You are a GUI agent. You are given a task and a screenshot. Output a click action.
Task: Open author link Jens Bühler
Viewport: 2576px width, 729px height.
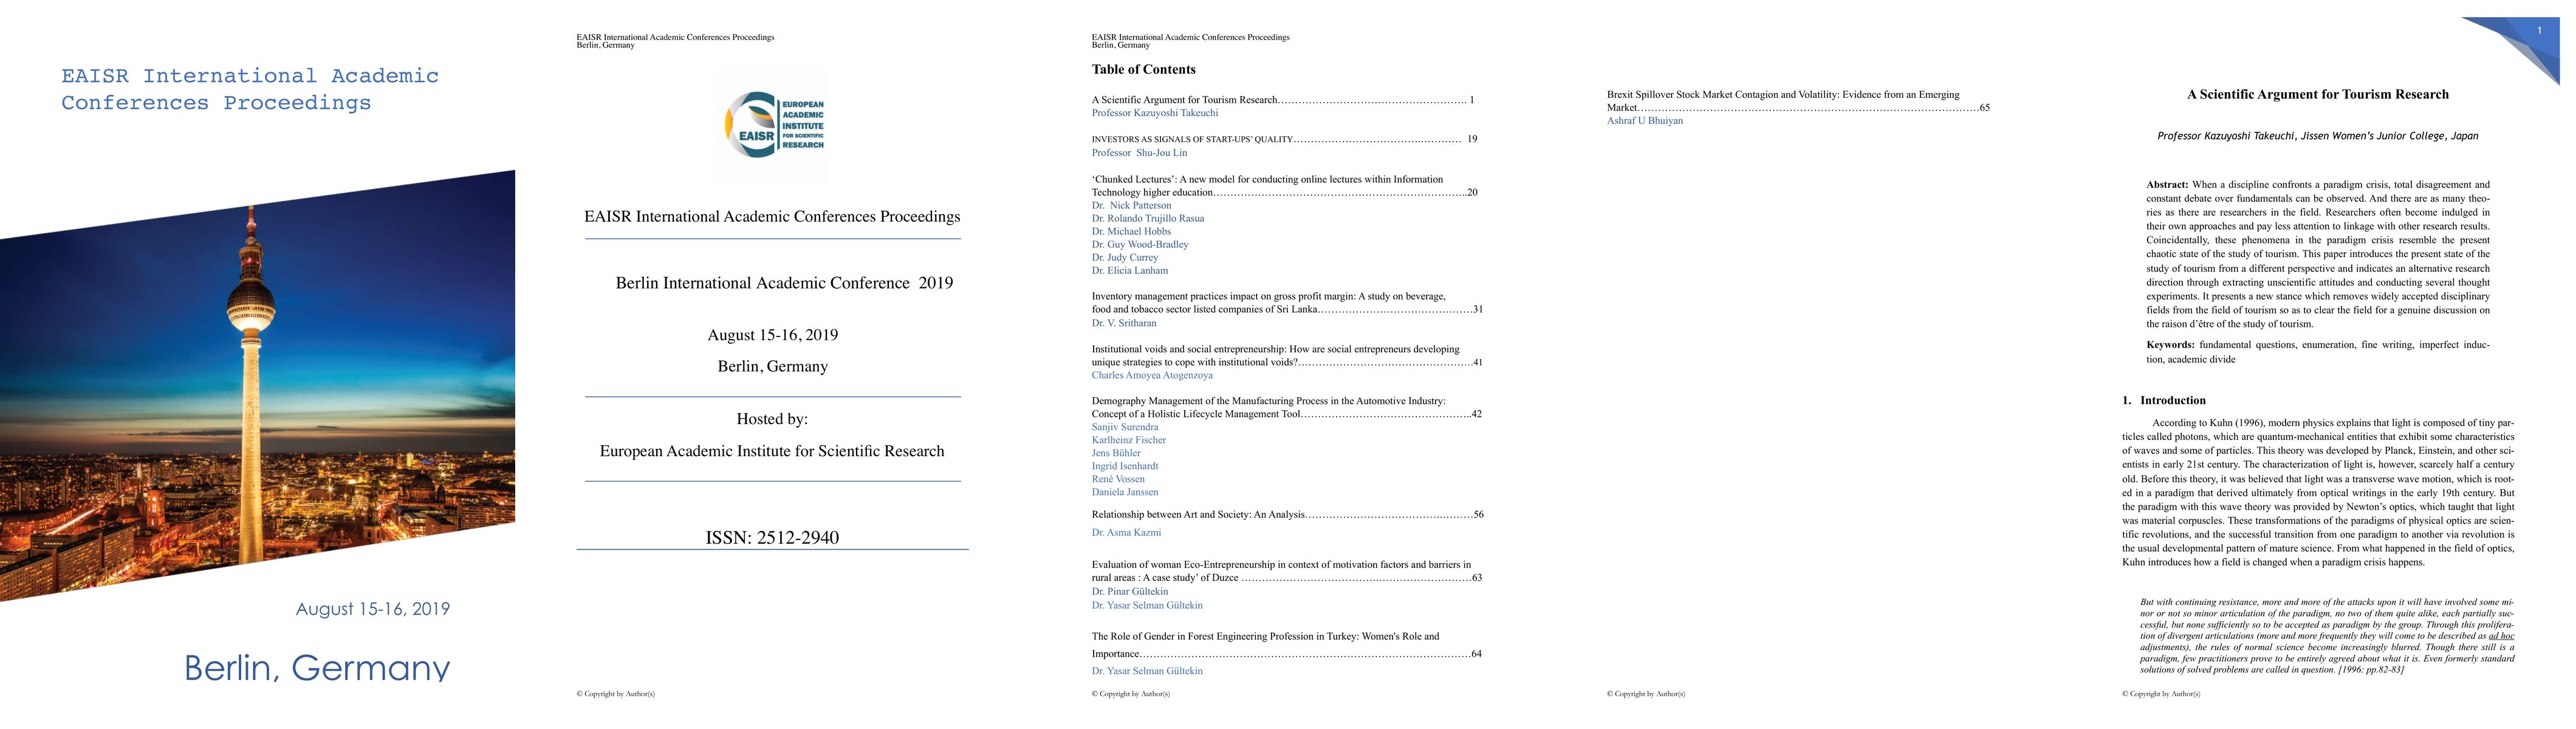[x=1116, y=453]
